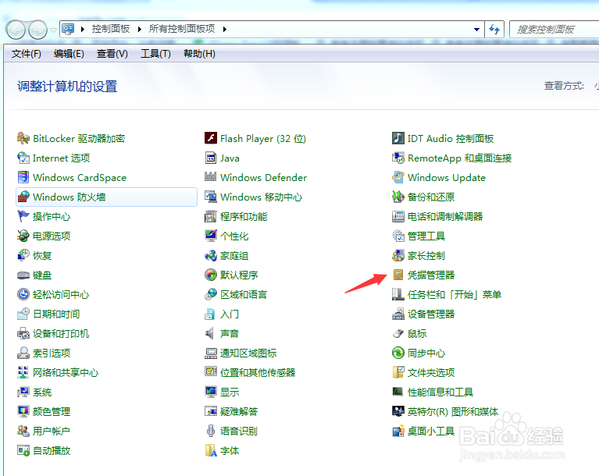Open BitLocker 驱动器加密 icon

coord(23,138)
